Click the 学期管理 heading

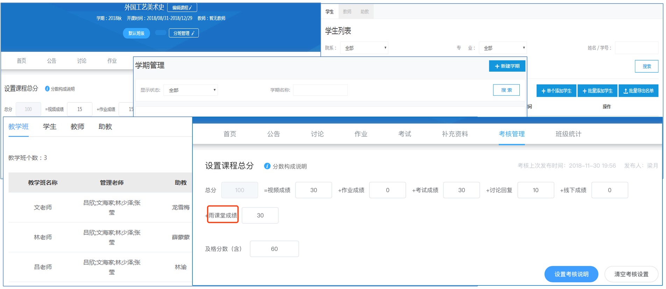coord(150,65)
